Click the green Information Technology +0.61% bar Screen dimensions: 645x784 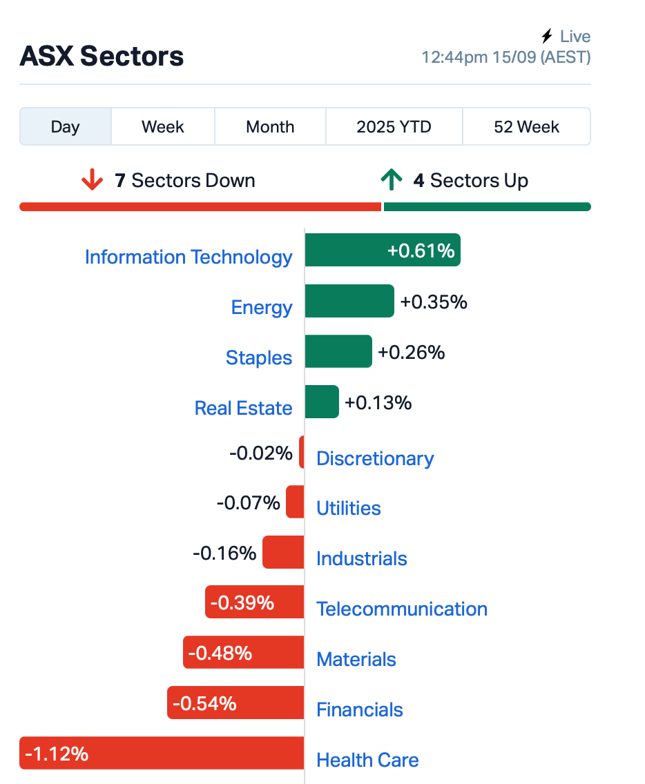click(382, 250)
